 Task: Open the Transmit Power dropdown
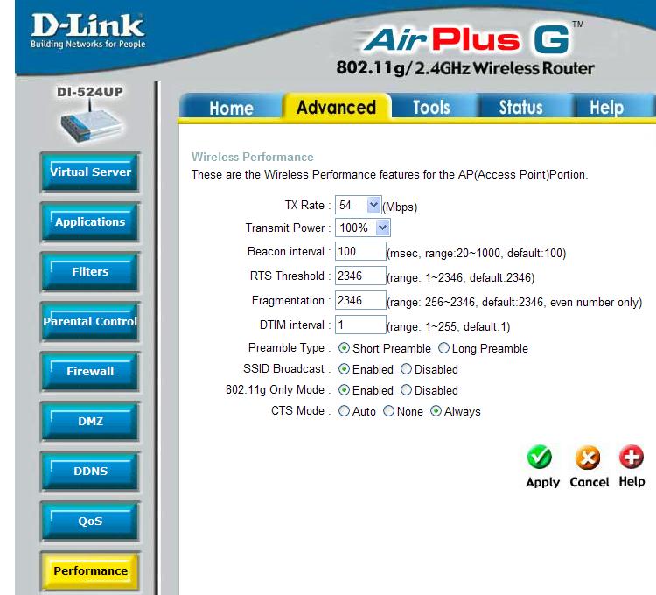pos(363,227)
